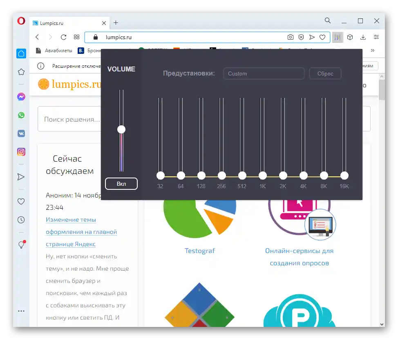This screenshot has height=340, width=398.
Task: Open WhatsApp from the Opera sidebar
Action: coord(21,115)
